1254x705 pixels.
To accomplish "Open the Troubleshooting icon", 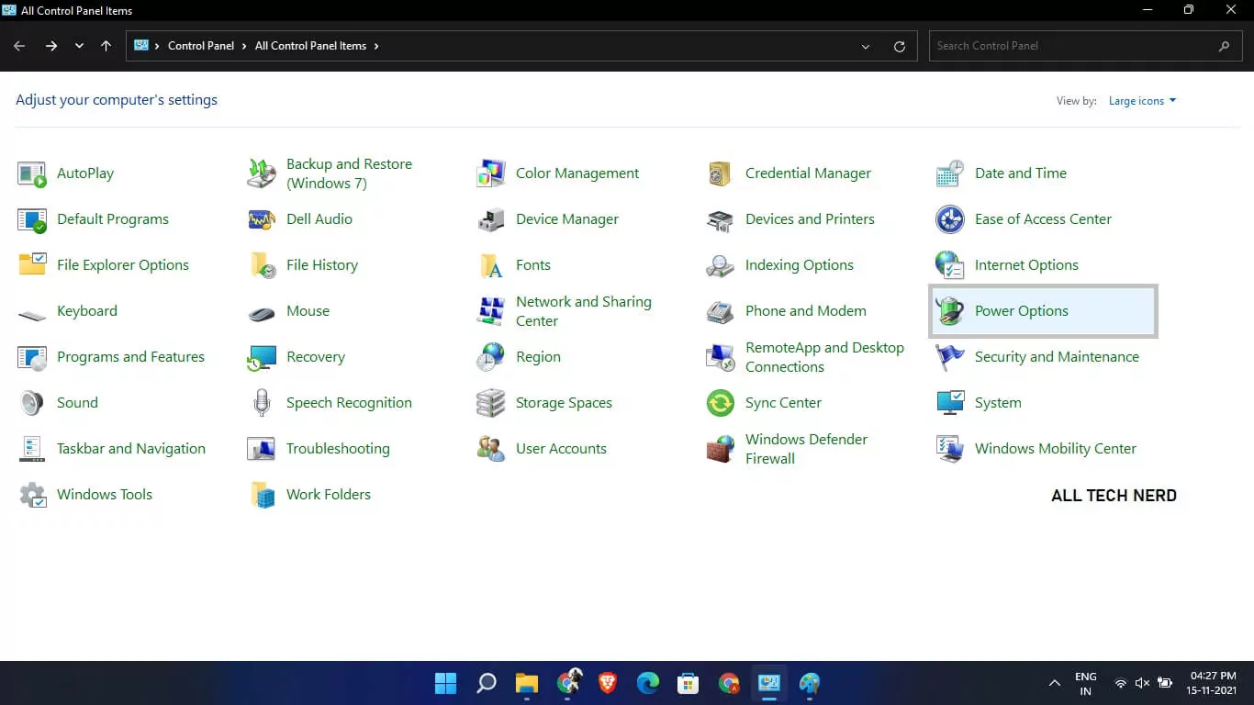I will coord(262,449).
